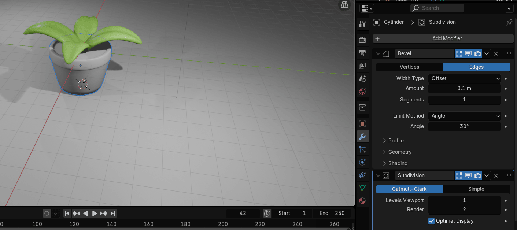517x230 pixels.
Task: Click the Bevel Amount value field
Action: (464, 88)
